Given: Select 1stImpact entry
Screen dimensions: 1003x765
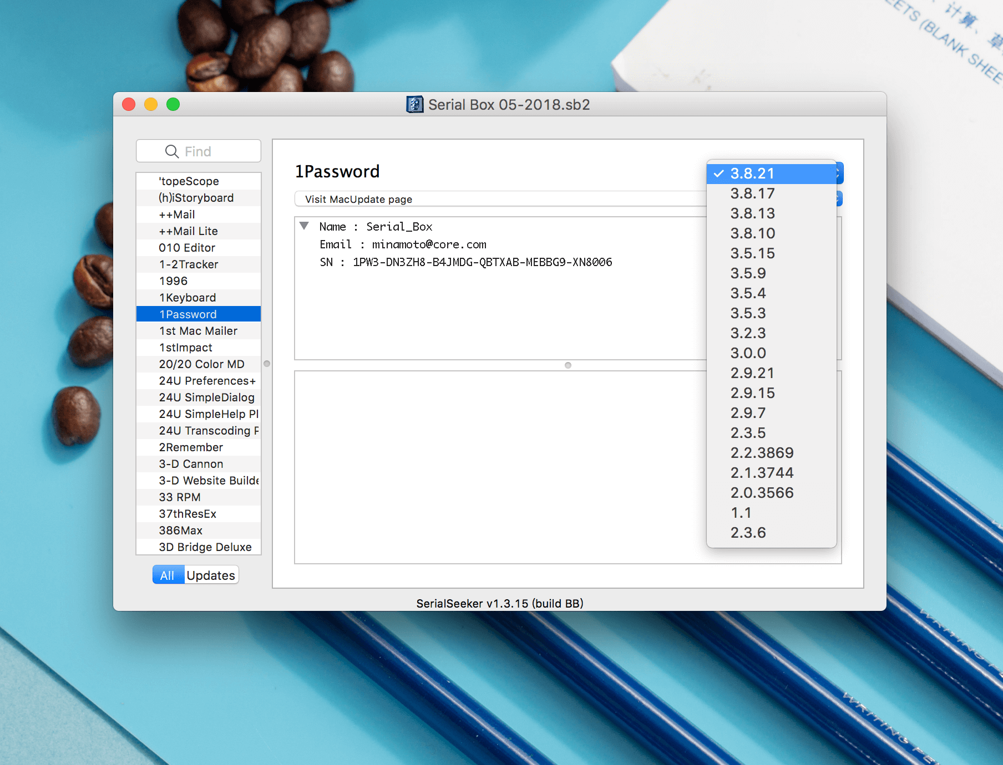Looking at the screenshot, I should point(199,348).
